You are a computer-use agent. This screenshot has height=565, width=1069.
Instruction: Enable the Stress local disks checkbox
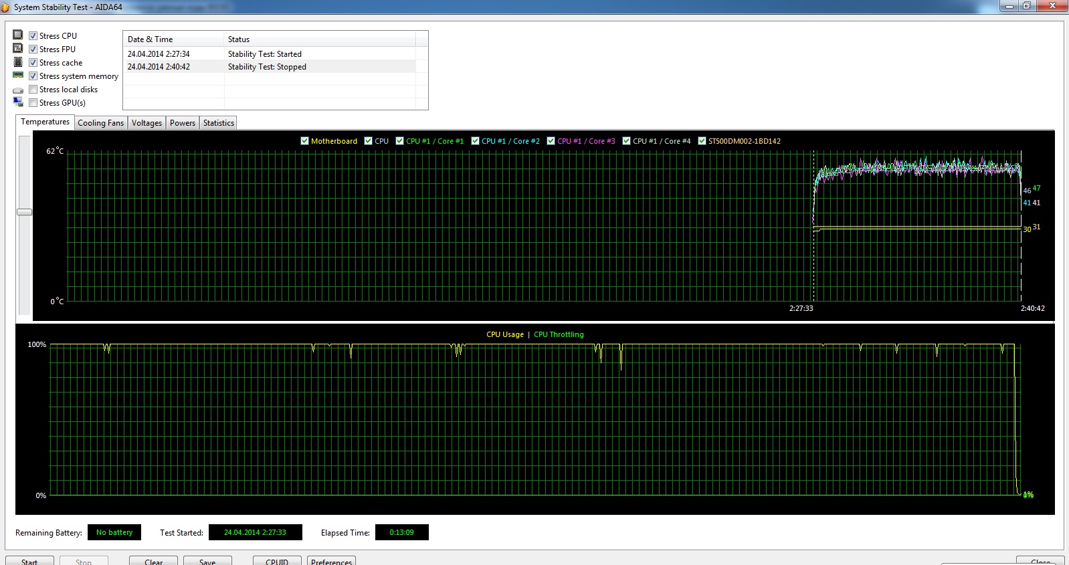(x=33, y=90)
